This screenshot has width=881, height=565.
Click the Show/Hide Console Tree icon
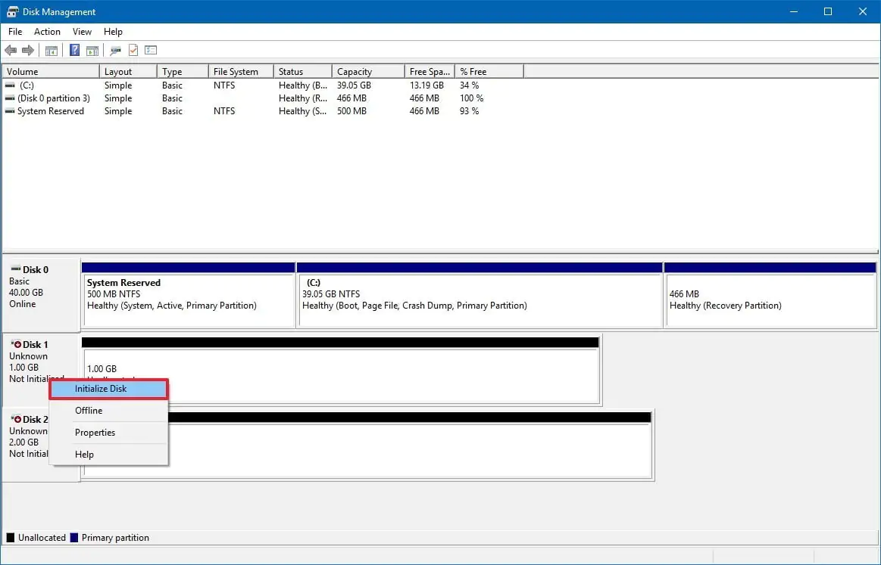click(x=52, y=51)
